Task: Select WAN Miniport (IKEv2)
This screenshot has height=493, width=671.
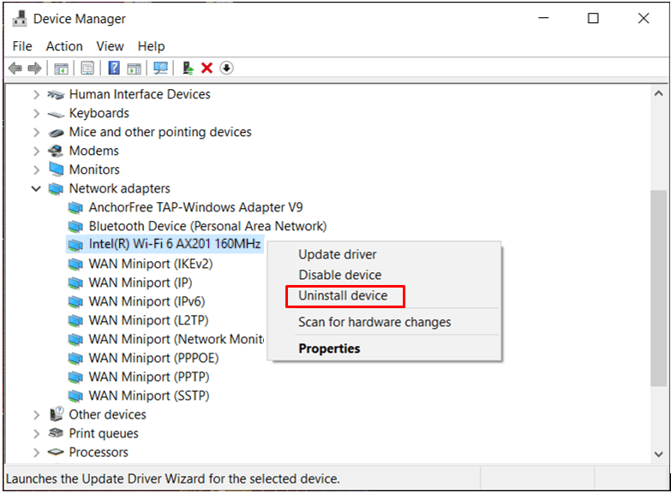Action: coord(151,264)
